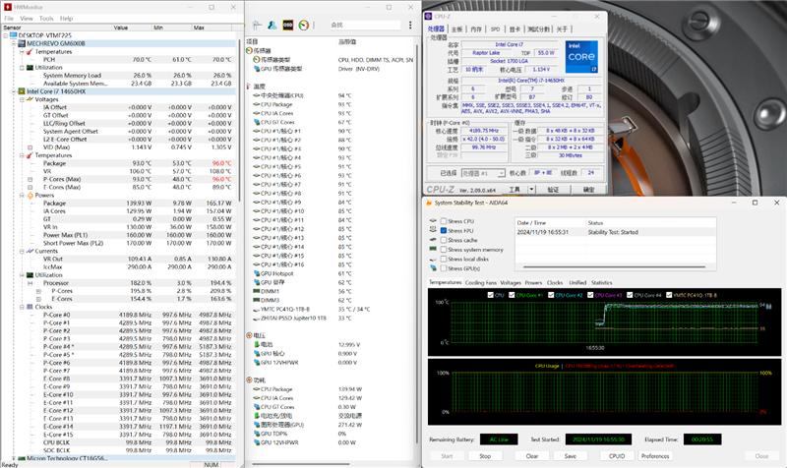Viewport: 787px width, 468px height.
Task: Click the 查找 search field in AIDA64
Action: pos(365,26)
